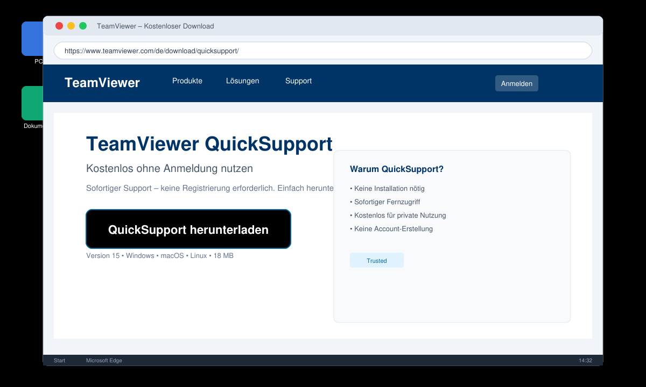Click Kostenlos für private Nutzung bullet
Viewport: 646px width, 387px height.
tap(398, 216)
